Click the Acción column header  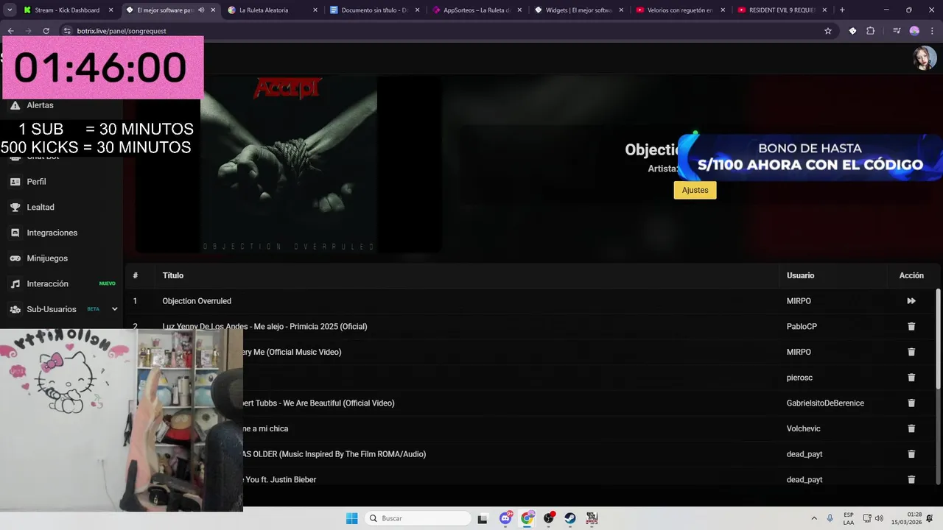(911, 275)
